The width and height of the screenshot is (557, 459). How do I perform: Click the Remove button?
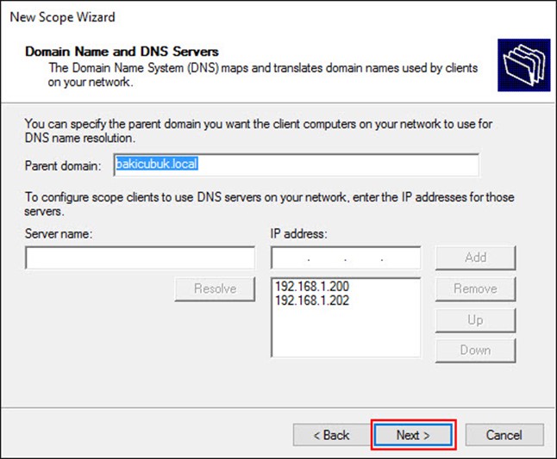point(475,288)
